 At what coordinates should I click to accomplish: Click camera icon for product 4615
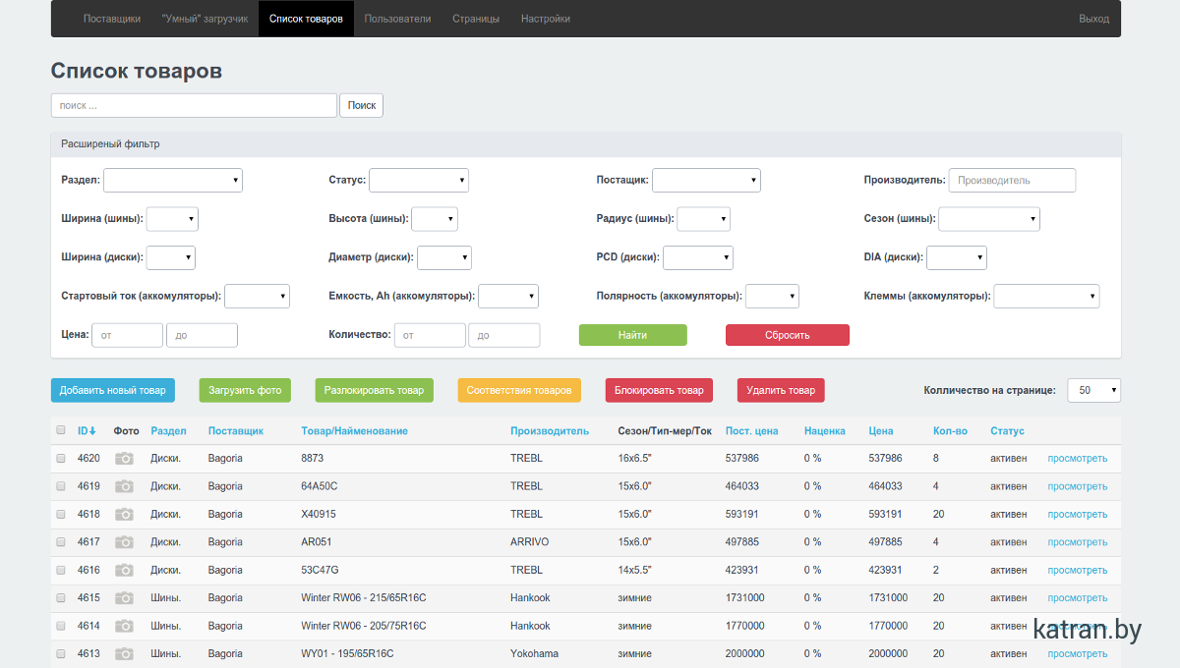point(124,598)
